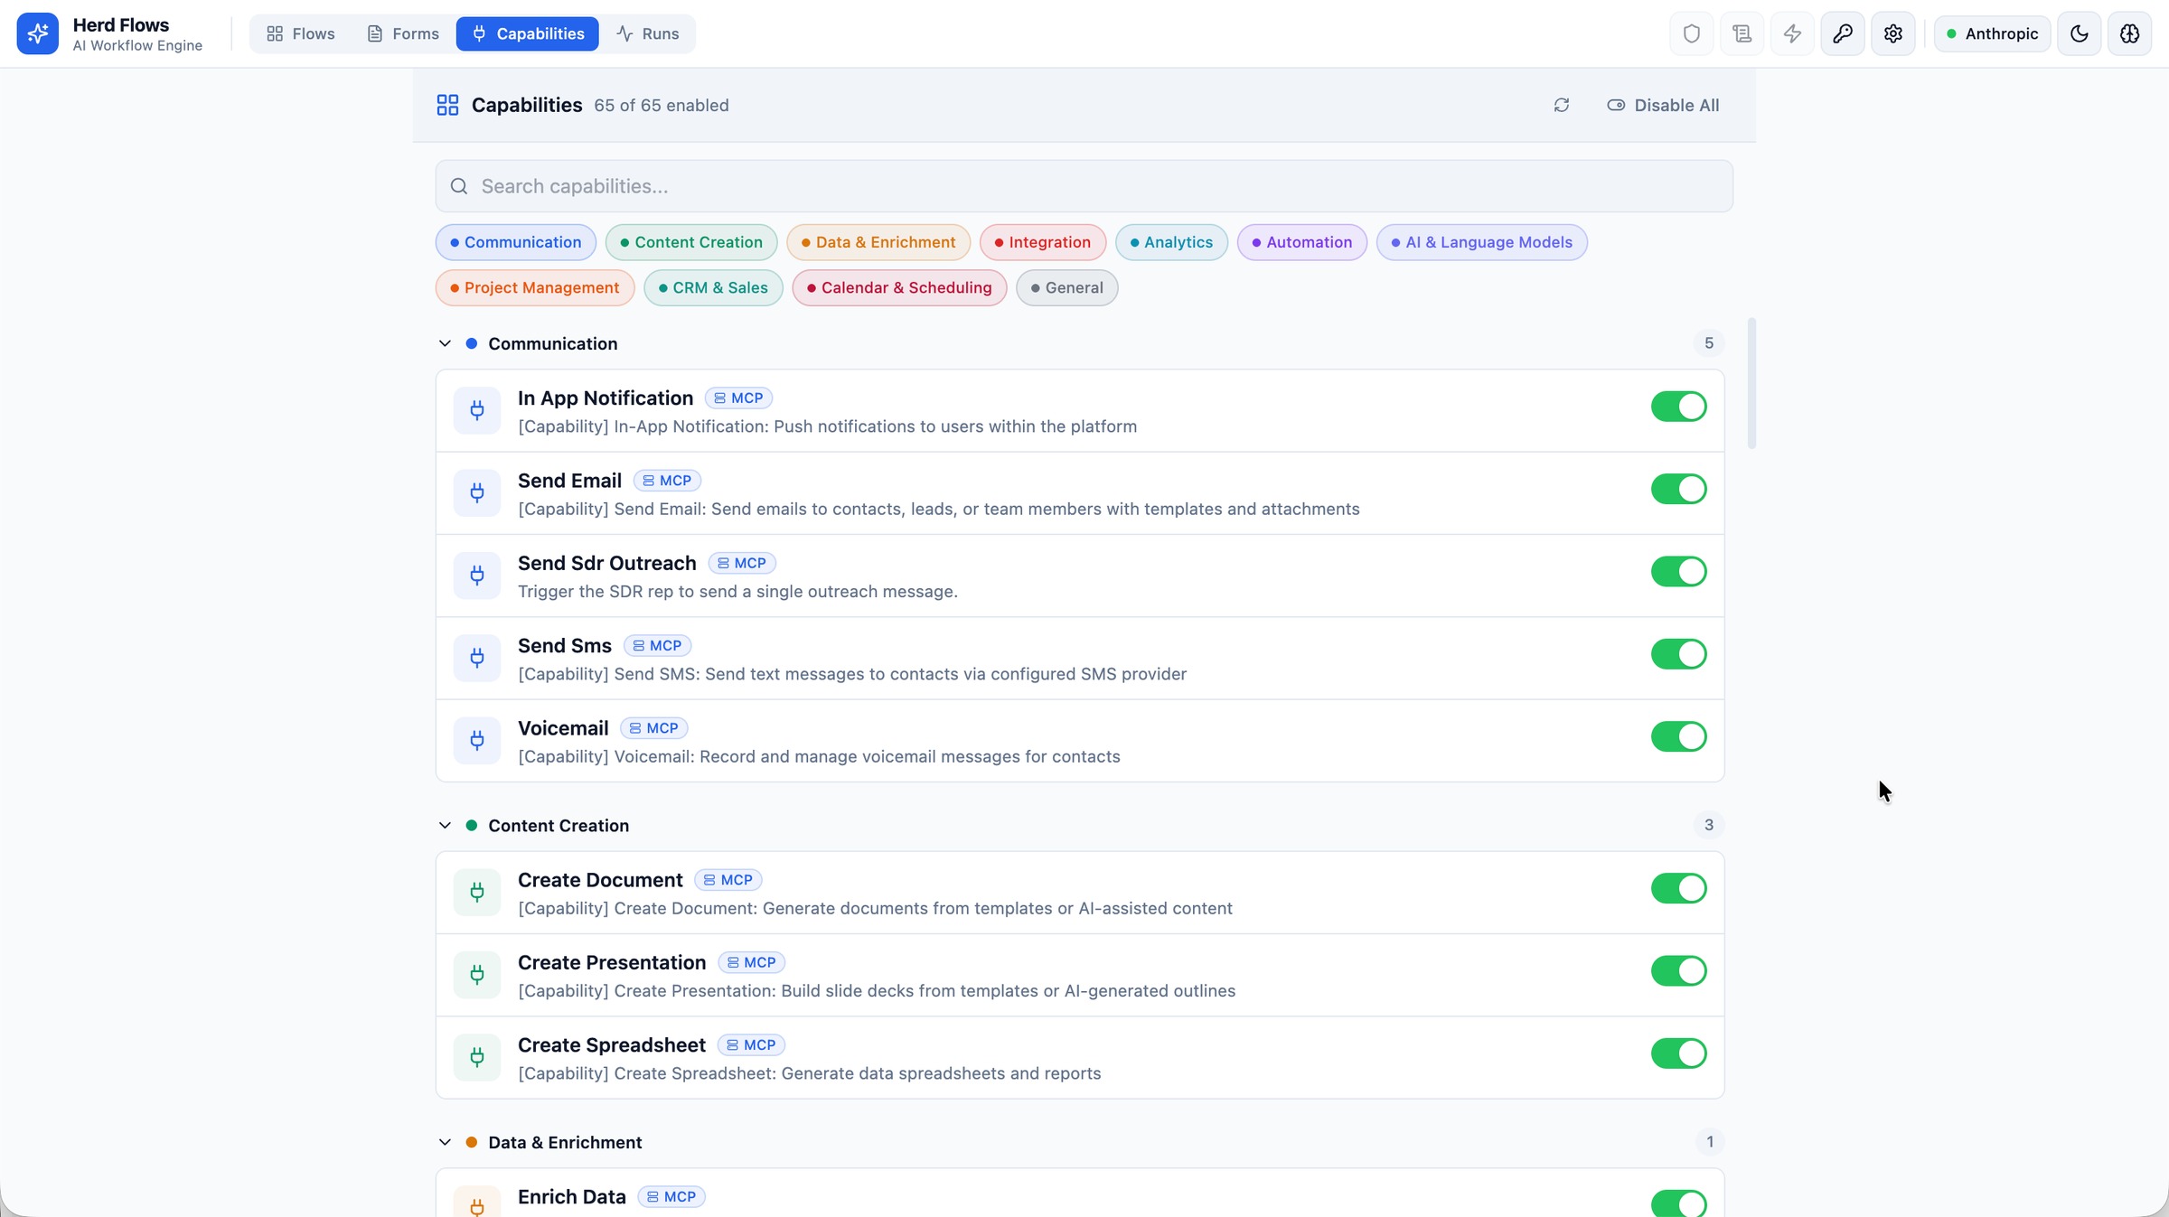Open the Anthropic provider selector

coord(1992,33)
